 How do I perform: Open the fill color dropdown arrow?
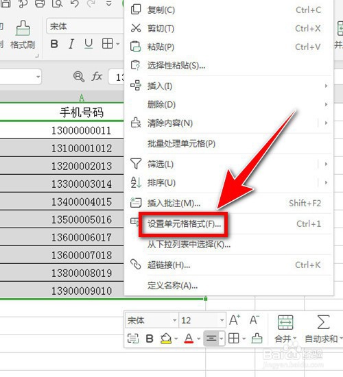[176, 339]
